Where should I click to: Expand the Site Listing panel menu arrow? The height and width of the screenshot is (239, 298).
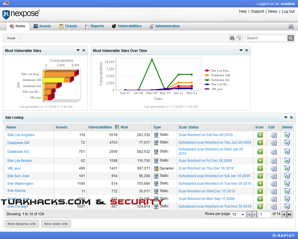click(x=286, y=118)
